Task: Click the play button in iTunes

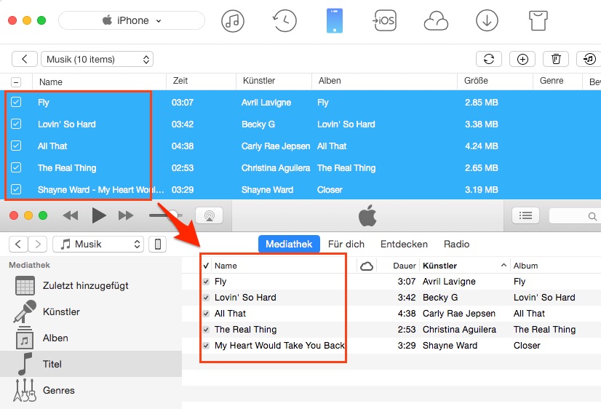Action: 98,215
